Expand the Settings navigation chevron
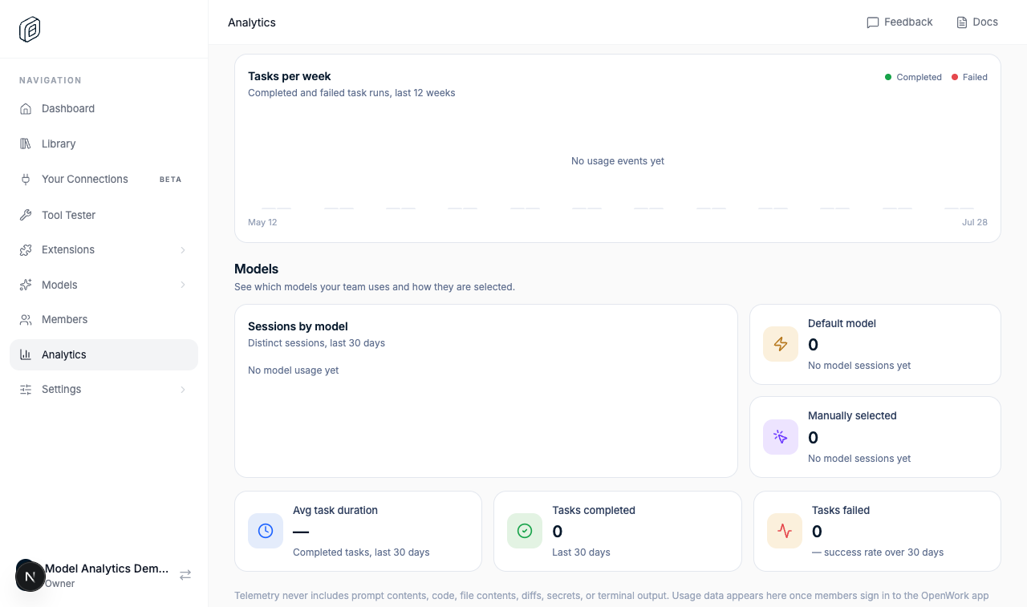Viewport: 1027px width, 607px height. click(x=183, y=390)
